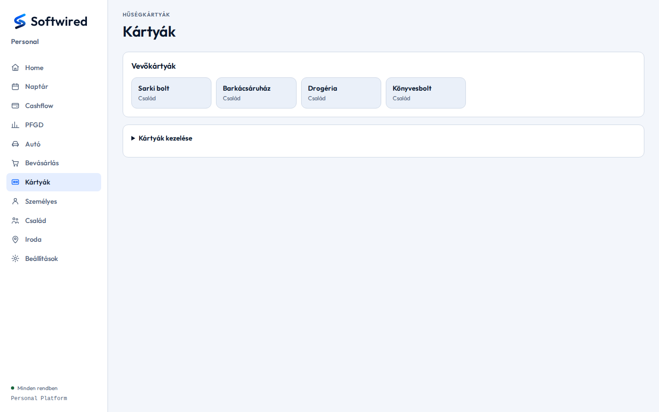Image resolution: width=659 pixels, height=412 pixels.
Task: Open Beállítások settings page
Action: tap(54, 259)
